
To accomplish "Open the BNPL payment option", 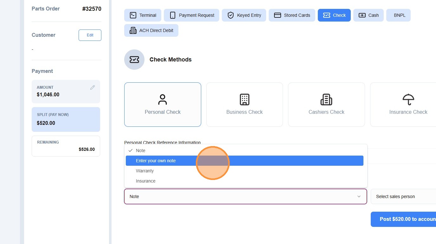I will pos(398,15).
